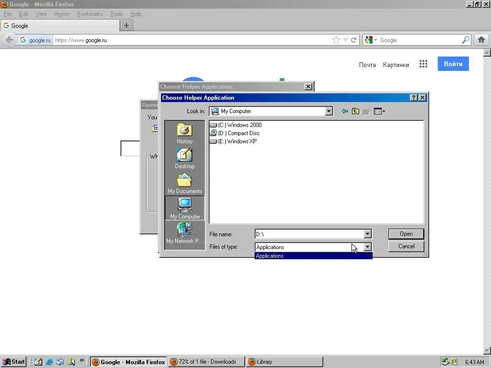Open the Help menu
The width and height of the screenshot is (491, 368).
(136, 14)
